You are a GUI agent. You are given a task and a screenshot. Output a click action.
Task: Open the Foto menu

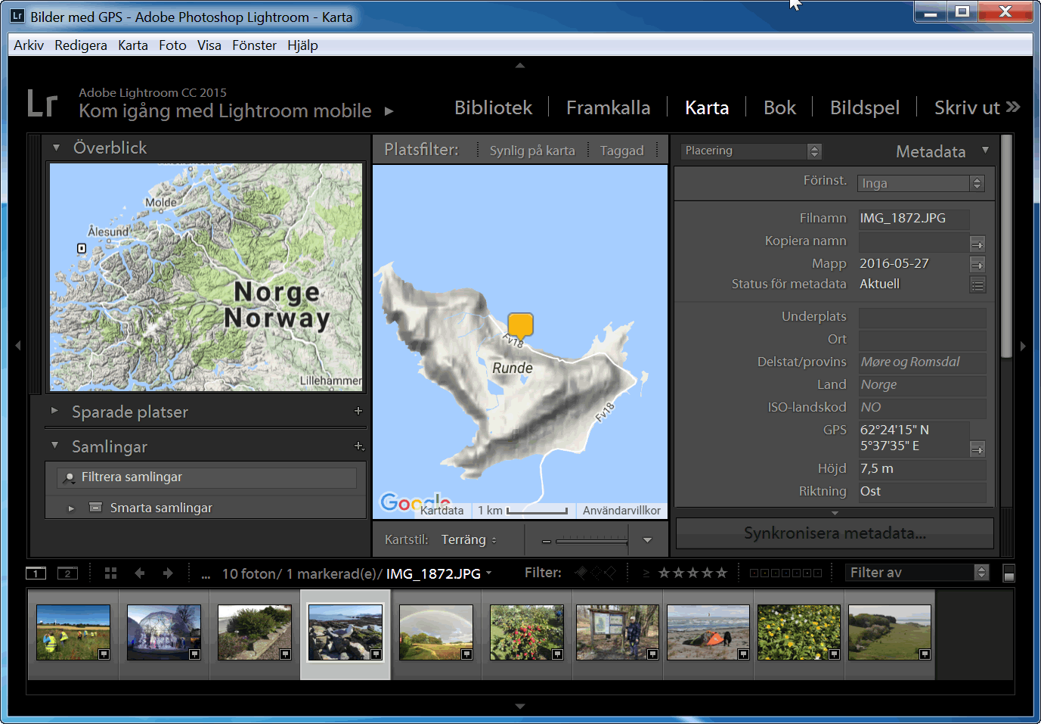[172, 45]
